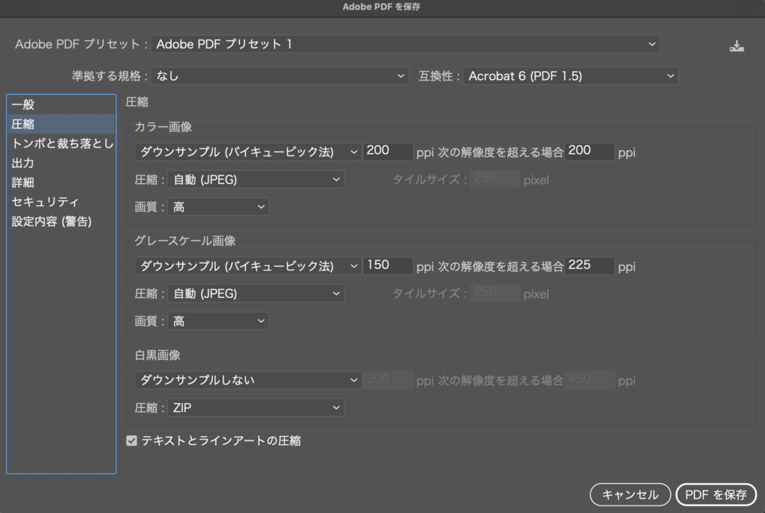
Task: Click グレースケール画像 225 ppi threshold field
Action: 589,266
